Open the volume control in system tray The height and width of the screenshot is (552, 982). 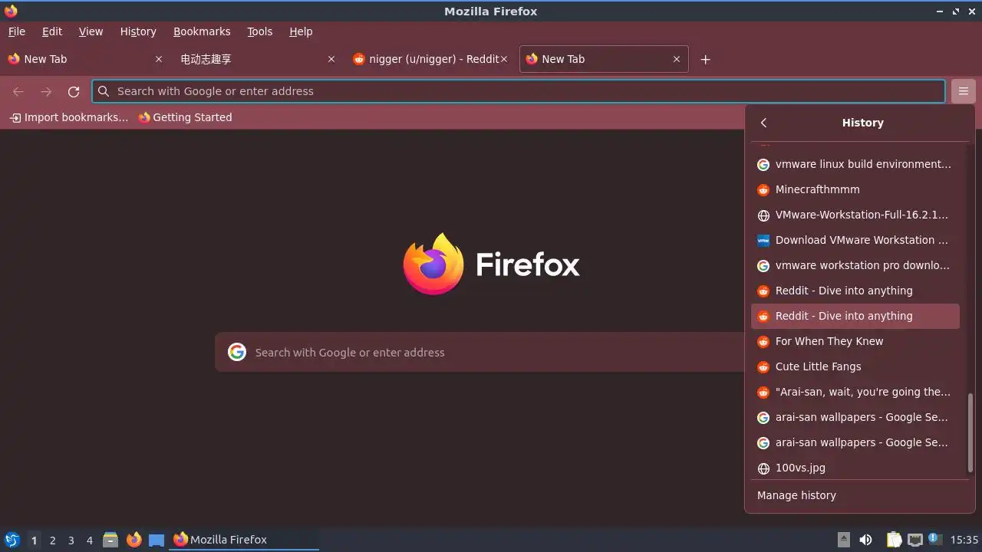865,540
